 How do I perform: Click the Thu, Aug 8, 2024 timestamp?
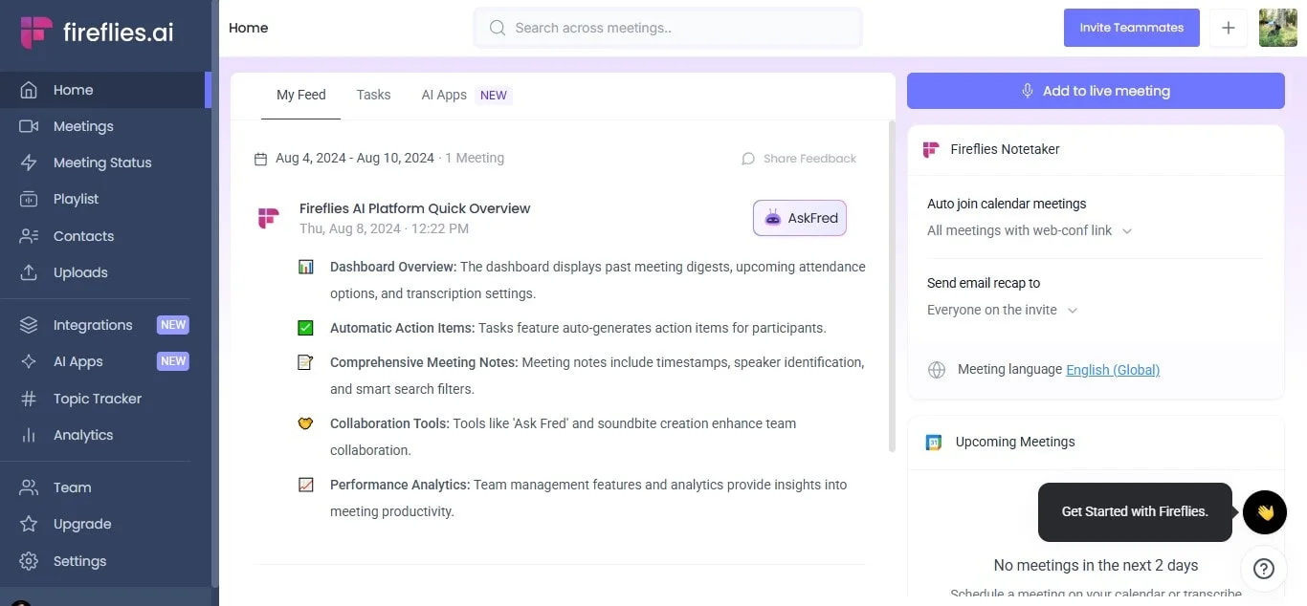tap(384, 228)
